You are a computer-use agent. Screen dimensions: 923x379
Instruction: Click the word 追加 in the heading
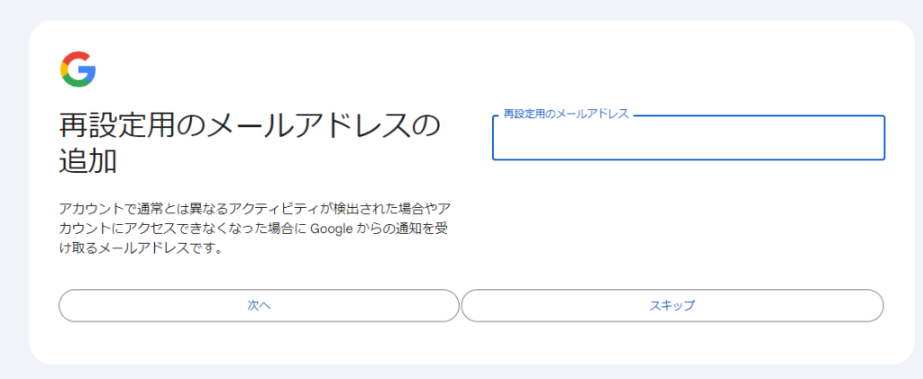(x=88, y=160)
